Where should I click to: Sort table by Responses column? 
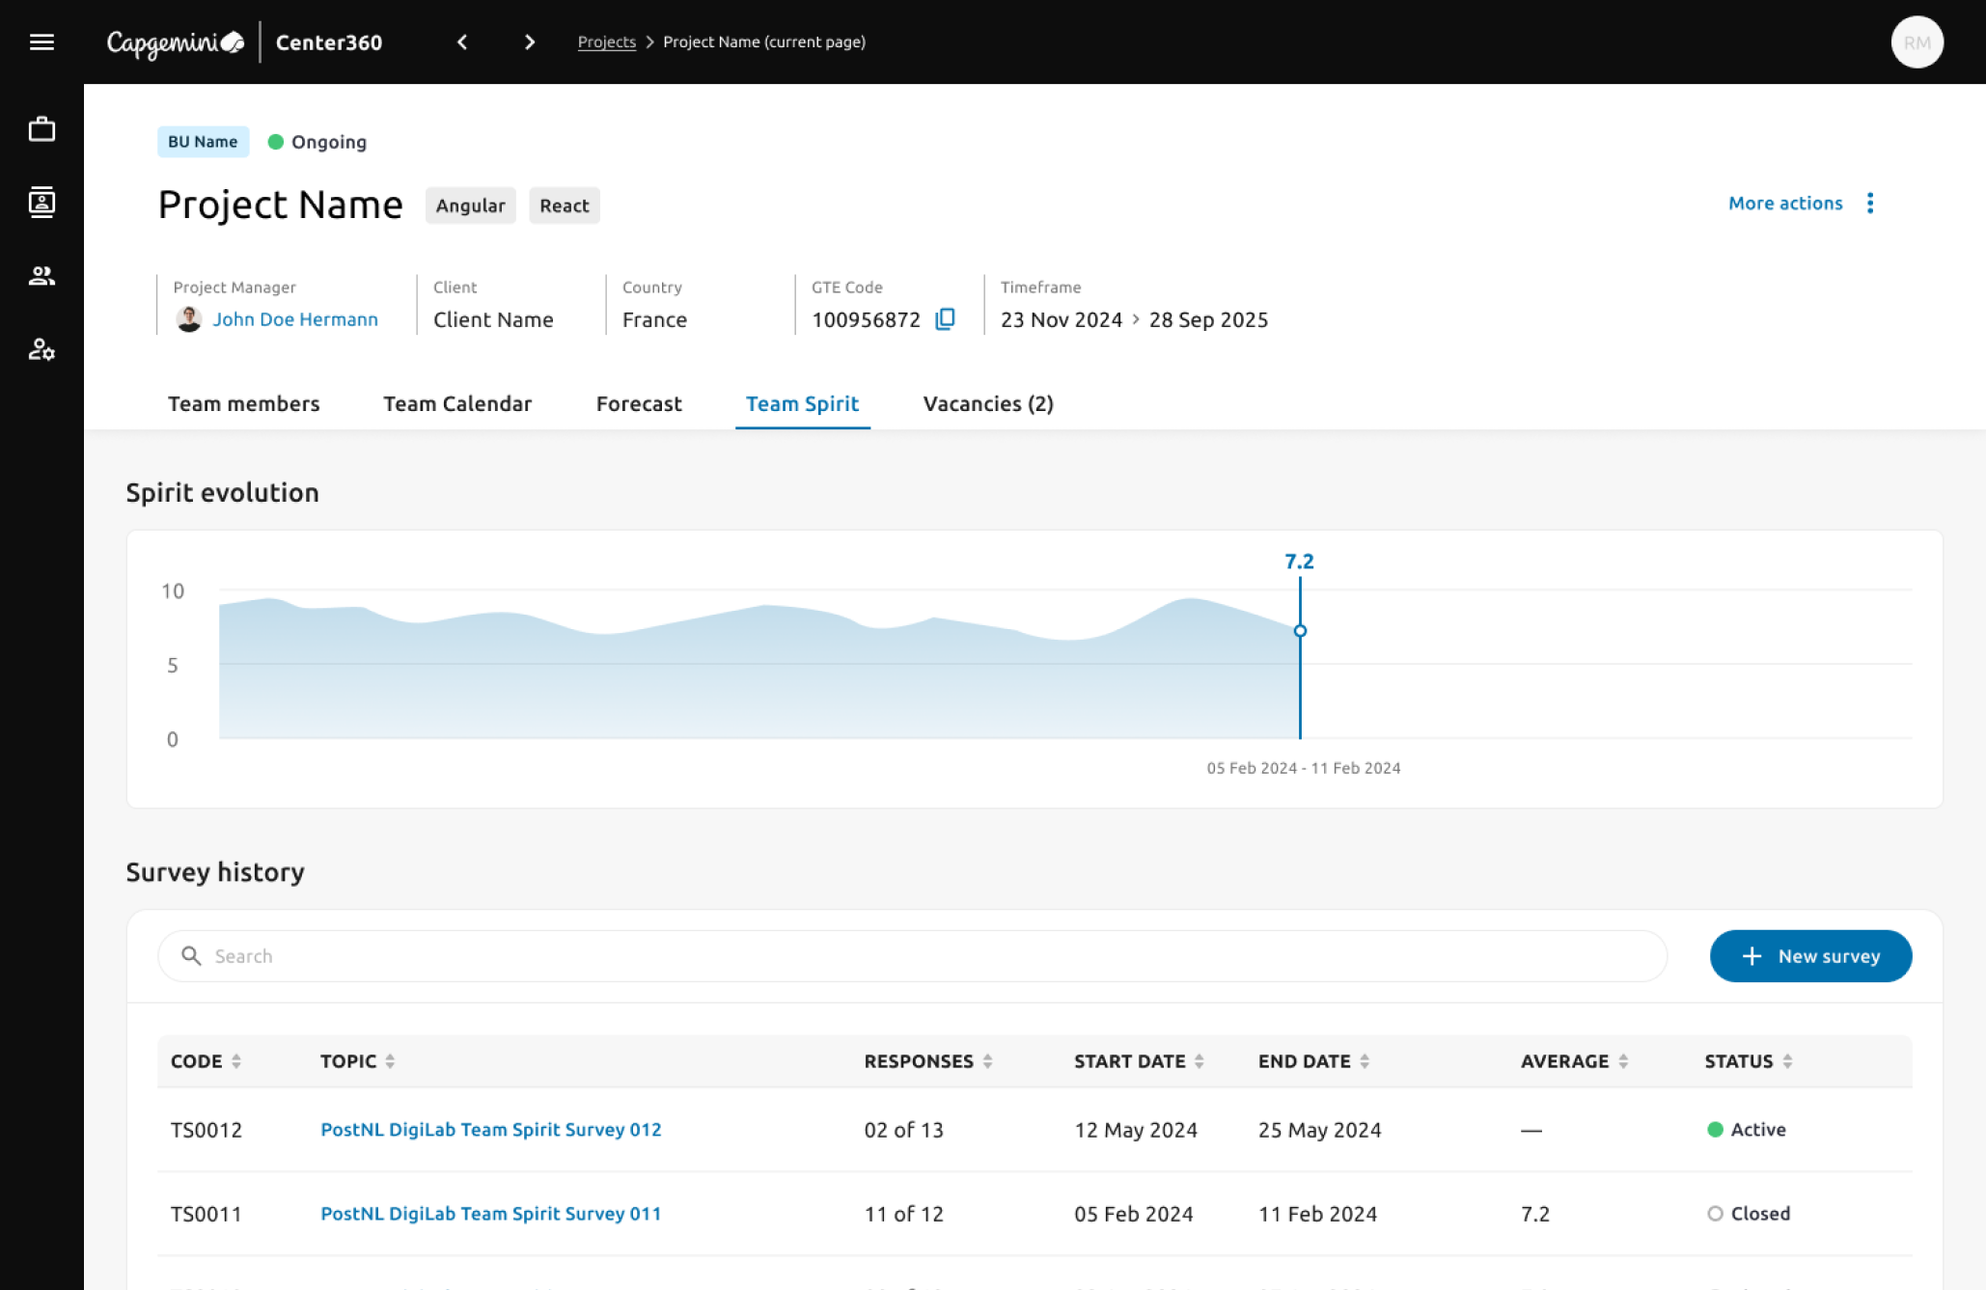987,1061
